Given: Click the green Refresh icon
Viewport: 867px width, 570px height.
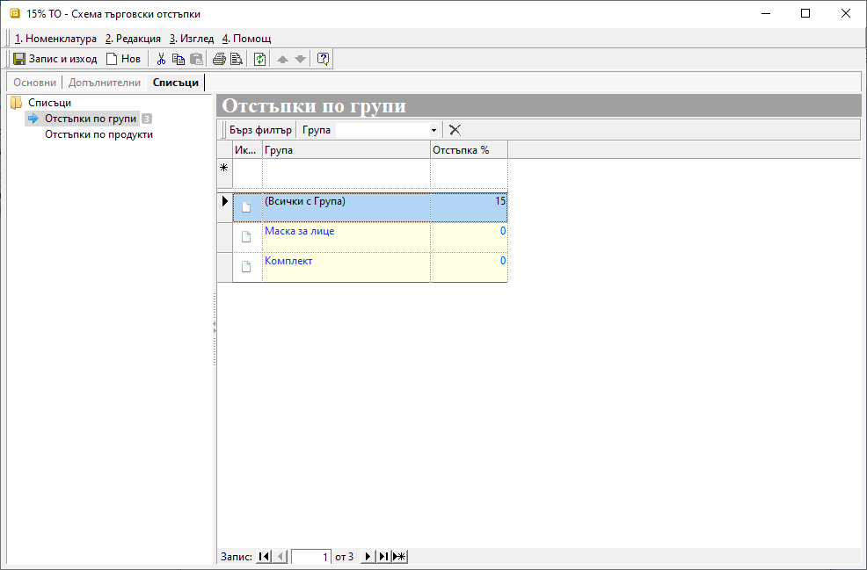Looking at the screenshot, I should click(x=259, y=59).
